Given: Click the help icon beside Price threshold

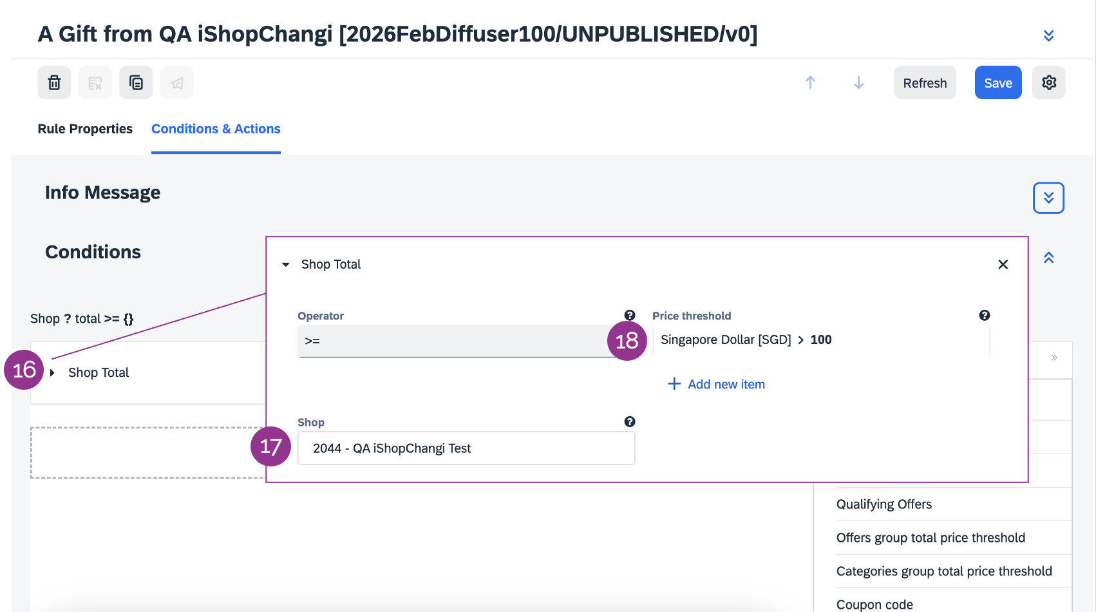Looking at the screenshot, I should pos(984,315).
